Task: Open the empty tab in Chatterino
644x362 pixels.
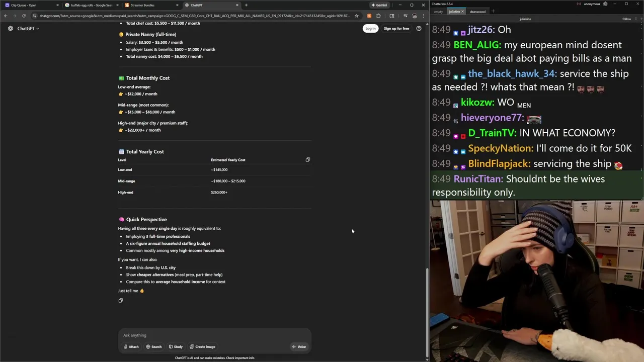Action: (438, 11)
